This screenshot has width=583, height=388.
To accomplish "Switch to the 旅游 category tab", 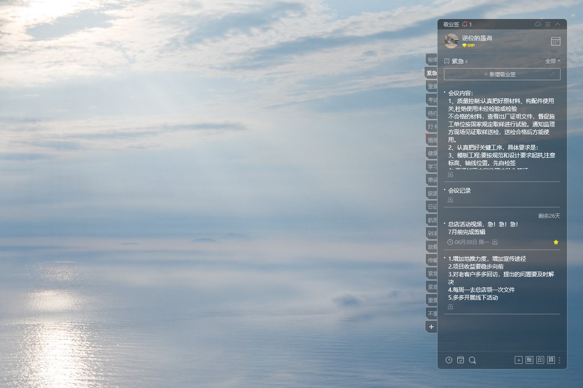I will (x=432, y=193).
